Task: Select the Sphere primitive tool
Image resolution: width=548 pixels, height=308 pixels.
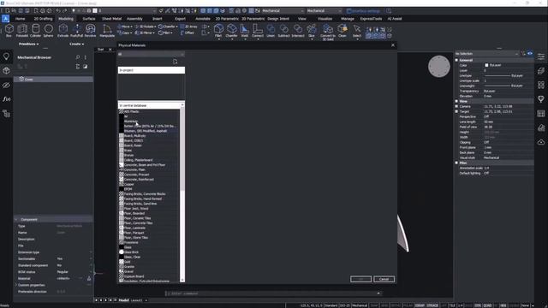Action: (49, 31)
